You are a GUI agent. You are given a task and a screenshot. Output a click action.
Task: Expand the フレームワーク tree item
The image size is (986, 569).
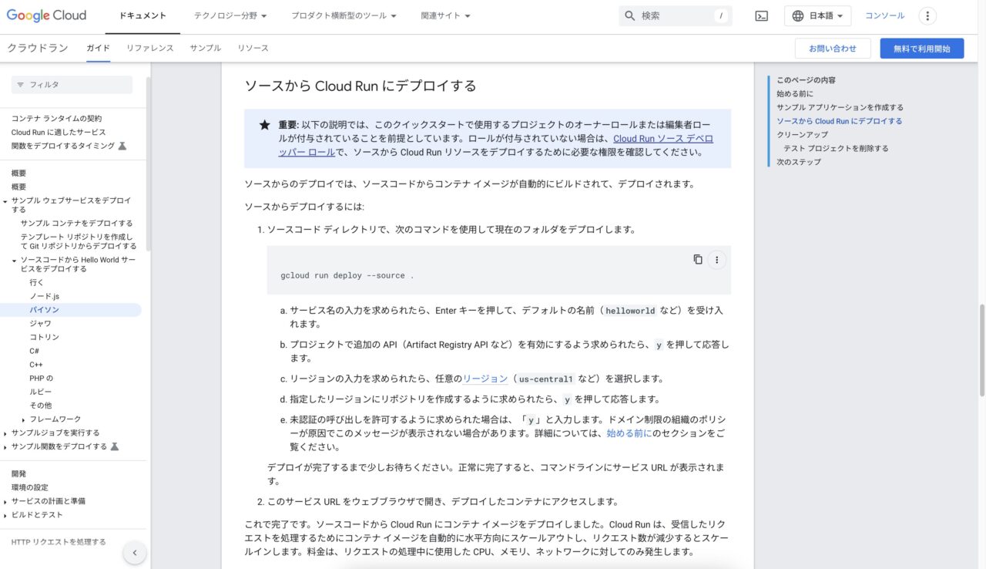(24, 419)
